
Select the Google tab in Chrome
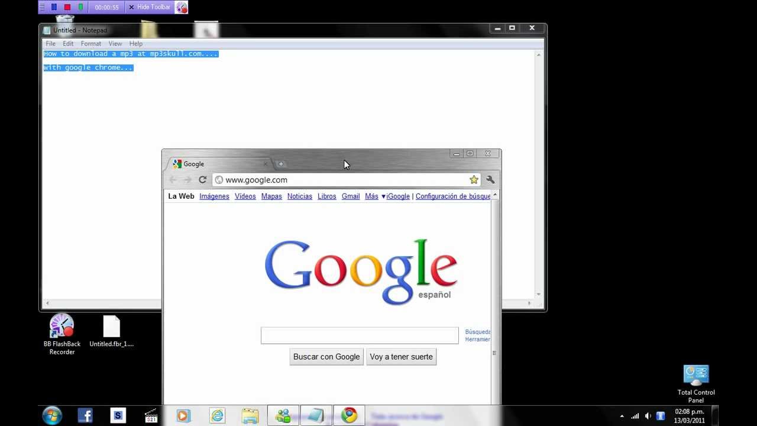(x=219, y=164)
